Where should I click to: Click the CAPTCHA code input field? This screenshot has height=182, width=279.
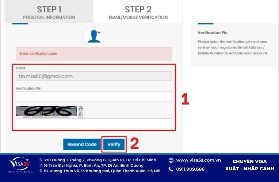pyautogui.click(x=94, y=123)
